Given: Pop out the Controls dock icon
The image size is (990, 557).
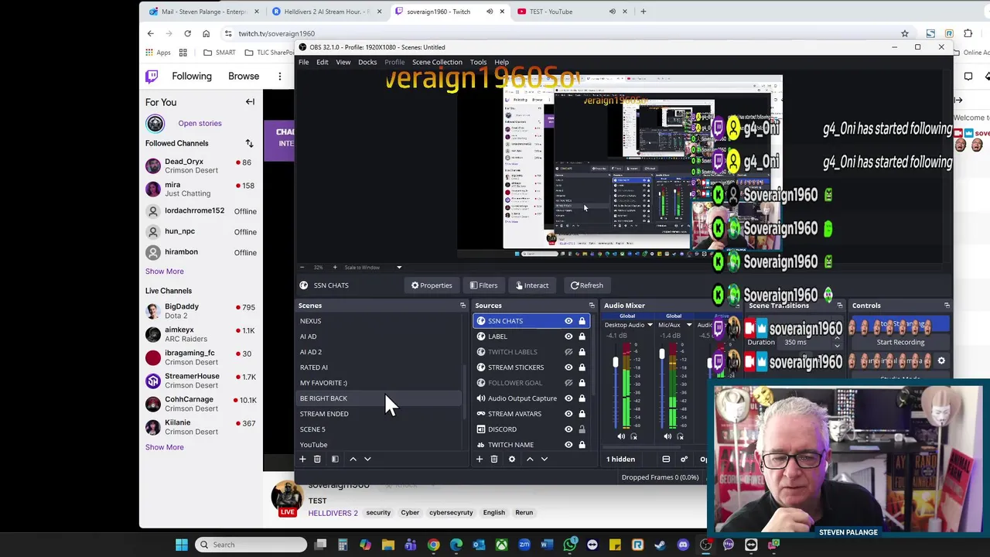Looking at the screenshot, I should (947, 306).
